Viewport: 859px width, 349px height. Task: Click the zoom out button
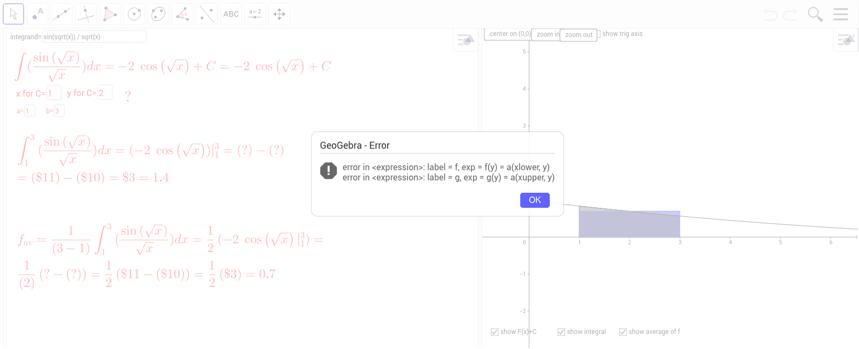(579, 35)
